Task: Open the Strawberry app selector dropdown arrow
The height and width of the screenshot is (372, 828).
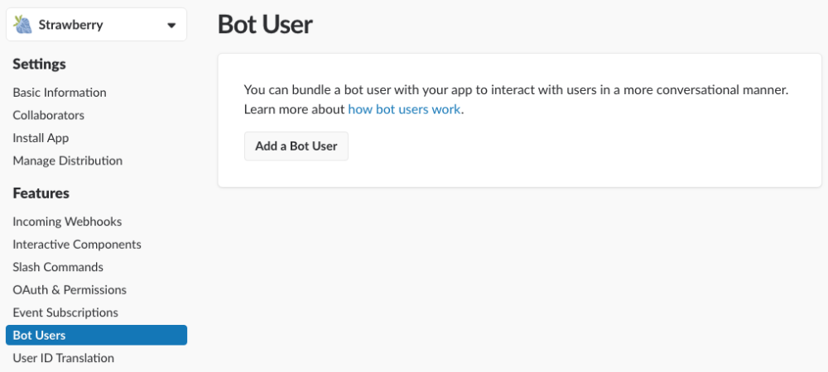Action: click(171, 26)
